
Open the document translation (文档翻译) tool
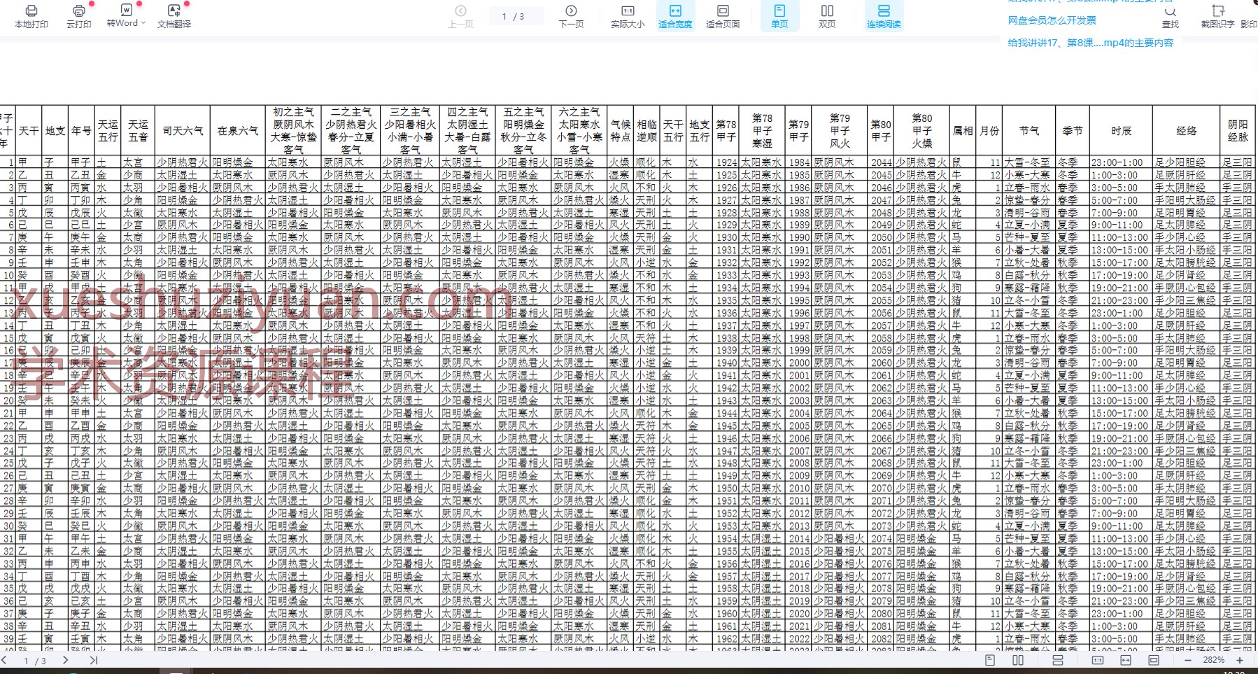(x=174, y=15)
